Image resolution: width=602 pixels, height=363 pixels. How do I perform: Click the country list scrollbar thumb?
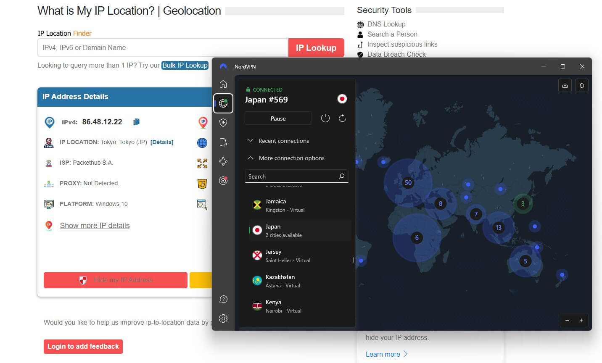353,260
